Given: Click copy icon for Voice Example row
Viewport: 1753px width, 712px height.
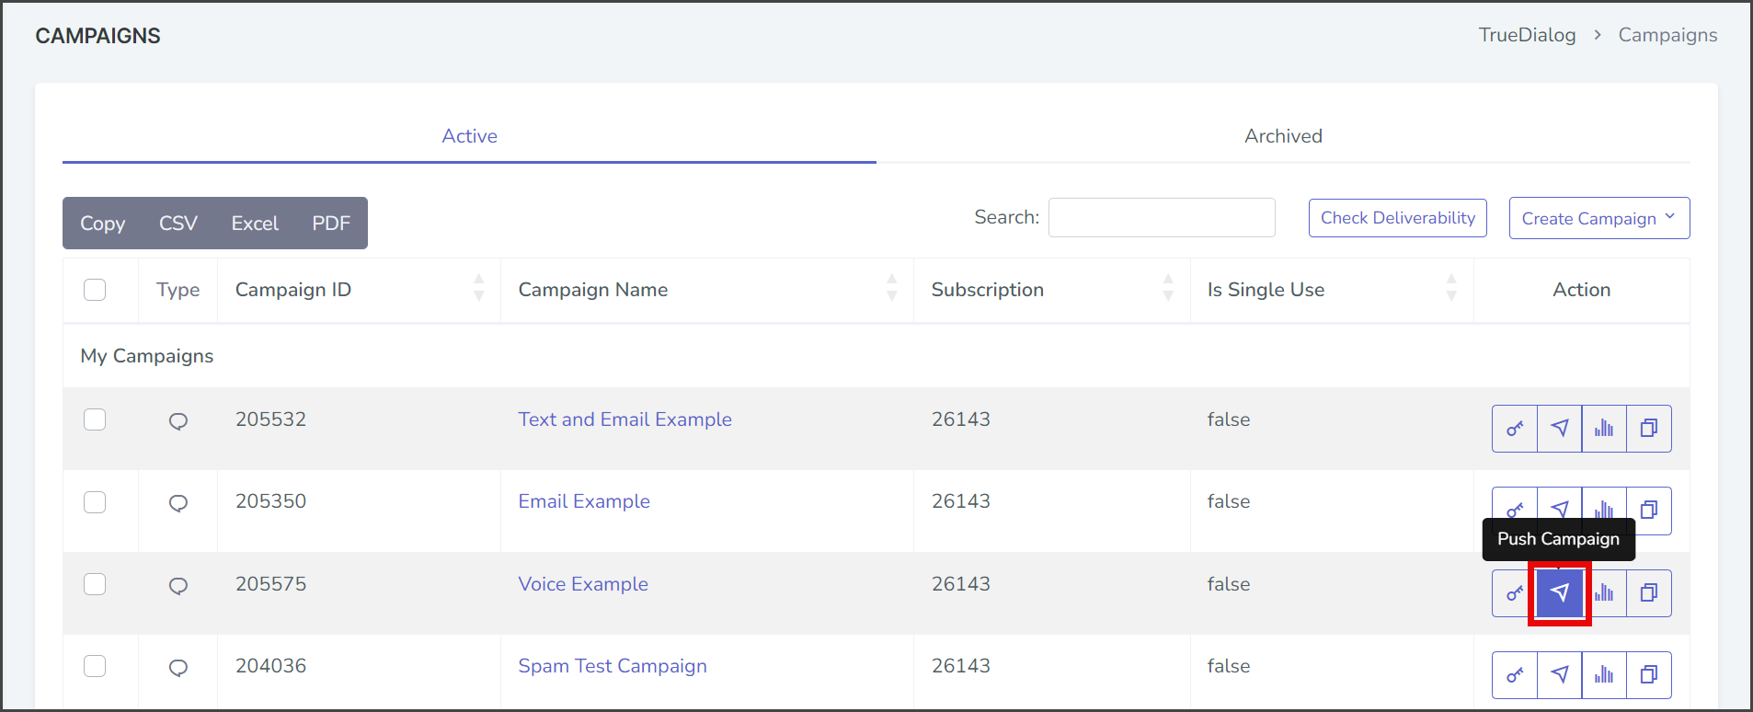Looking at the screenshot, I should click(x=1649, y=593).
